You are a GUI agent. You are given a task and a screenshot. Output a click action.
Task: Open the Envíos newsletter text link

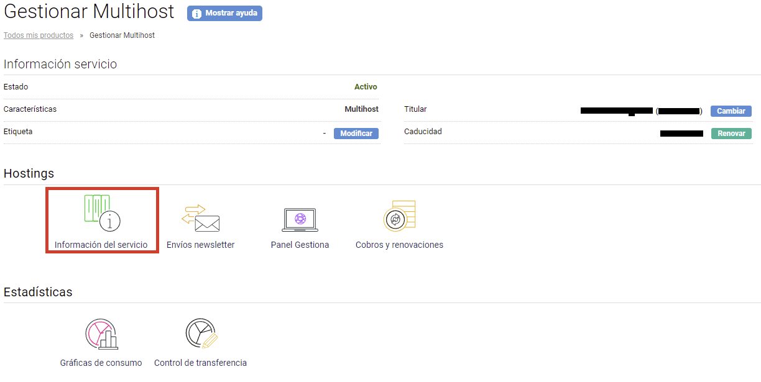(200, 245)
